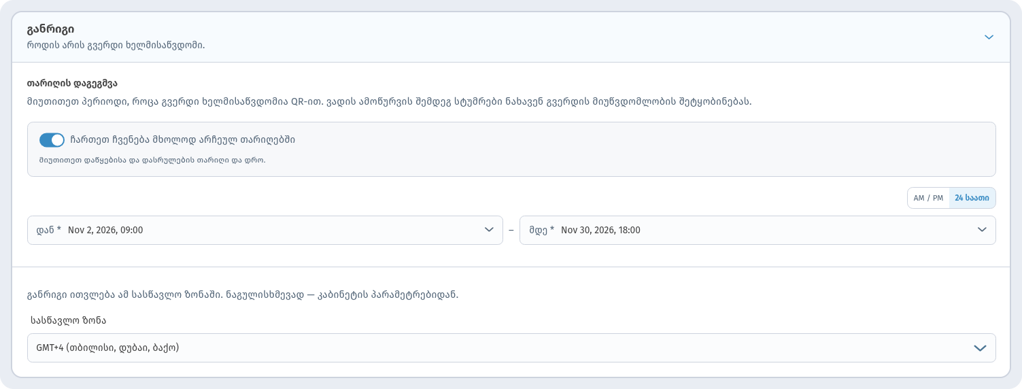1022x389 pixels.
Task: Open the დან start date dropdown arrow
Action: pyautogui.click(x=489, y=230)
